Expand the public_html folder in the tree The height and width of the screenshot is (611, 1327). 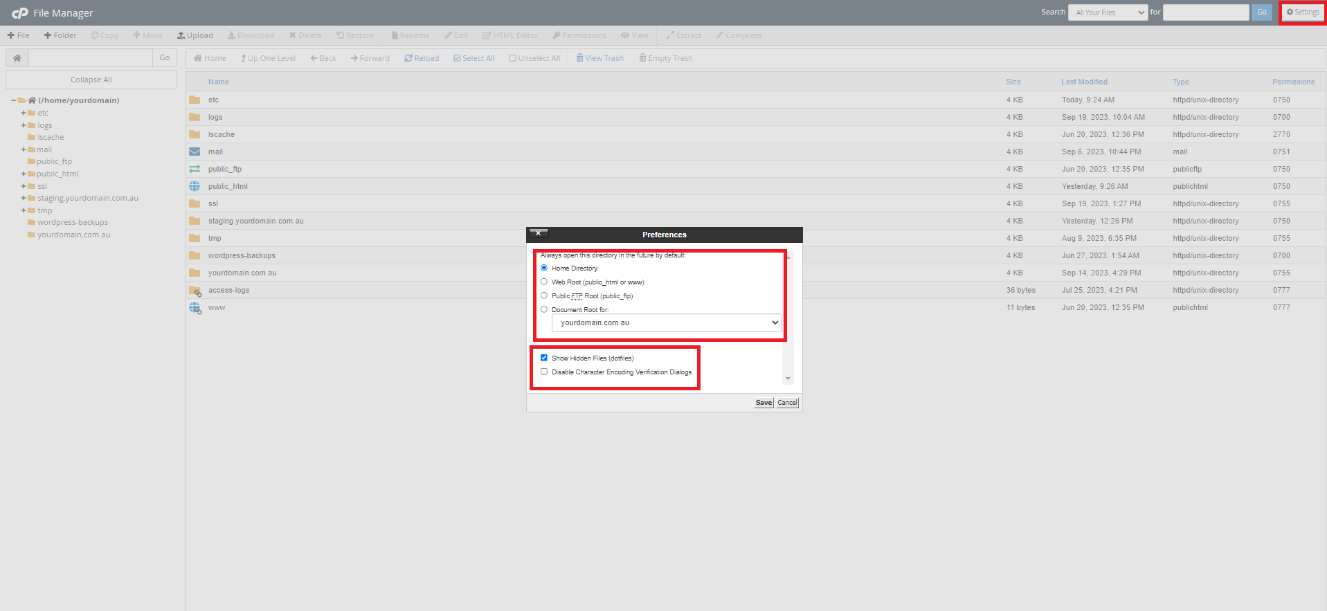click(24, 174)
